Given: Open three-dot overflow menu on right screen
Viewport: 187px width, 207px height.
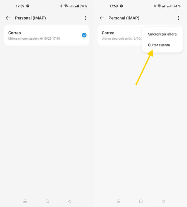Looking at the screenshot, I should pos(179,18).
